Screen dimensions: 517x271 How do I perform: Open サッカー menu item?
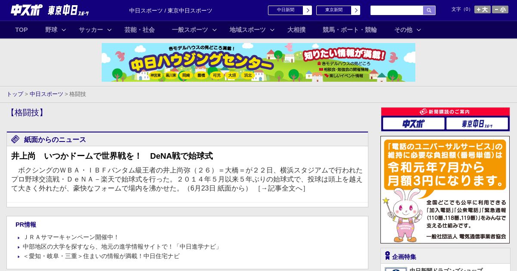coord(91,30)
